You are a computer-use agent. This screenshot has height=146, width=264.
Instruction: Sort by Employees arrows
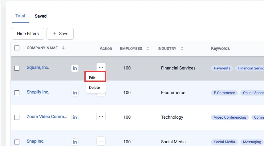pyautogui.click(x=148, y=49)
